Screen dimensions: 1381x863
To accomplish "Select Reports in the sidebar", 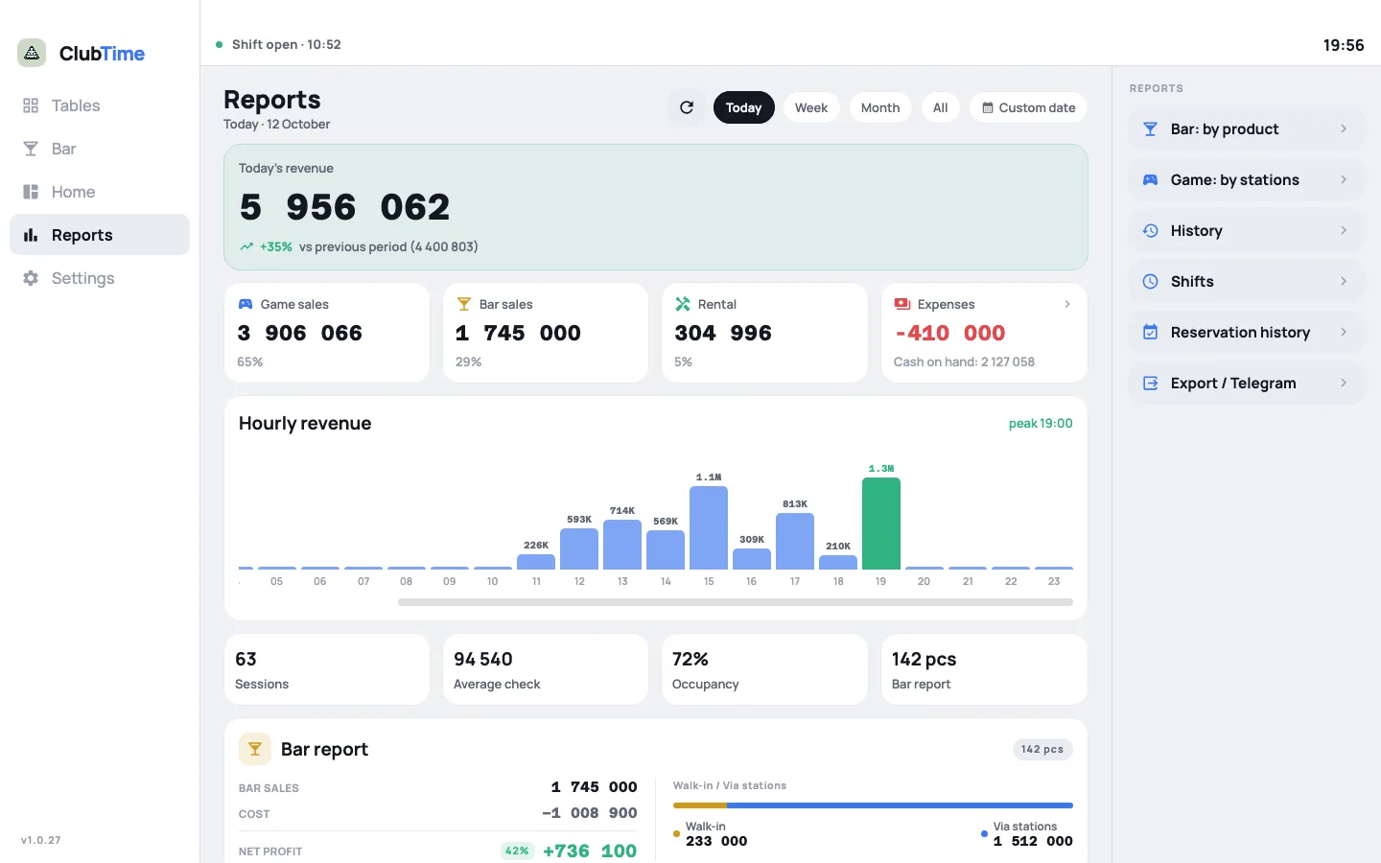I will tap(100, 235).
